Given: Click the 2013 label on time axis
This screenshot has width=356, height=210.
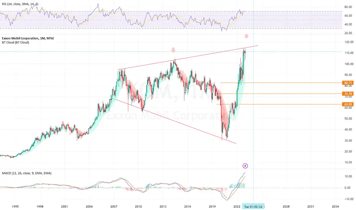Looking at the screenshot, I should click(163, 207).
